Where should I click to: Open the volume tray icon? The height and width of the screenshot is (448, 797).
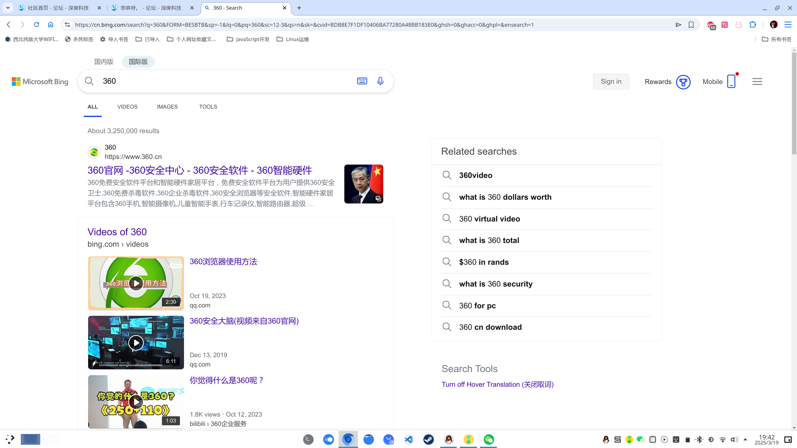pyautogui.click(x=734, y=439)
